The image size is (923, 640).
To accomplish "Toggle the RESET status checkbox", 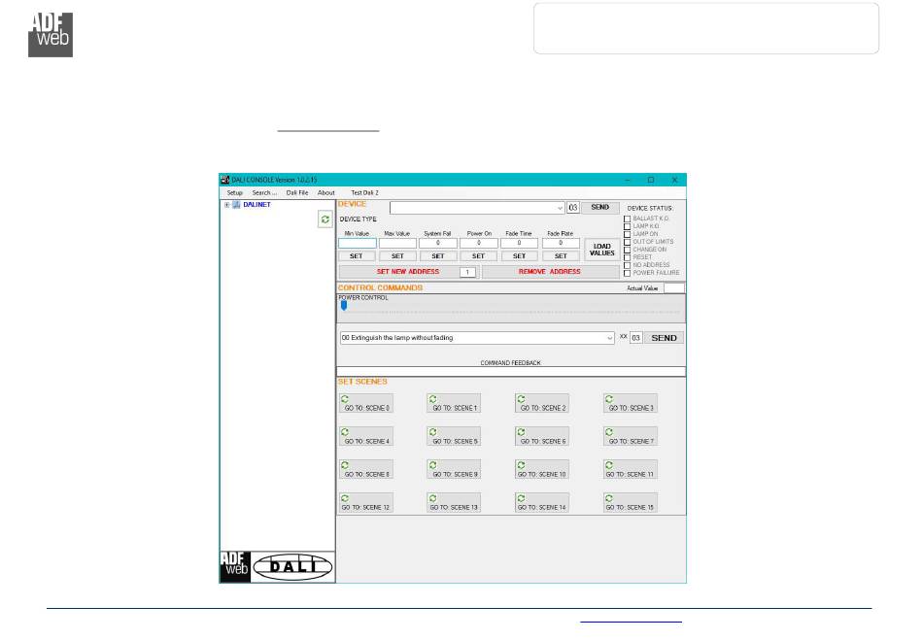I will [627, 257].
